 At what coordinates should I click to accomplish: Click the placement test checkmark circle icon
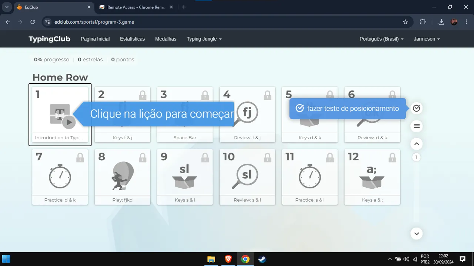tap(417, 108)
